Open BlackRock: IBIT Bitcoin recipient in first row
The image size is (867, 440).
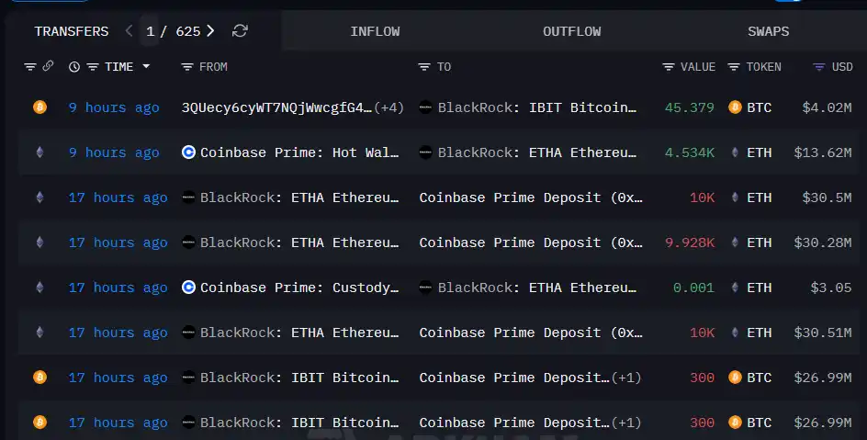pos(537,107)
